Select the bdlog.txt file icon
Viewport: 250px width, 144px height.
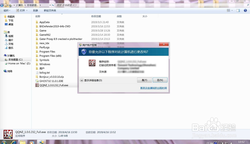[x=37, y=73]
